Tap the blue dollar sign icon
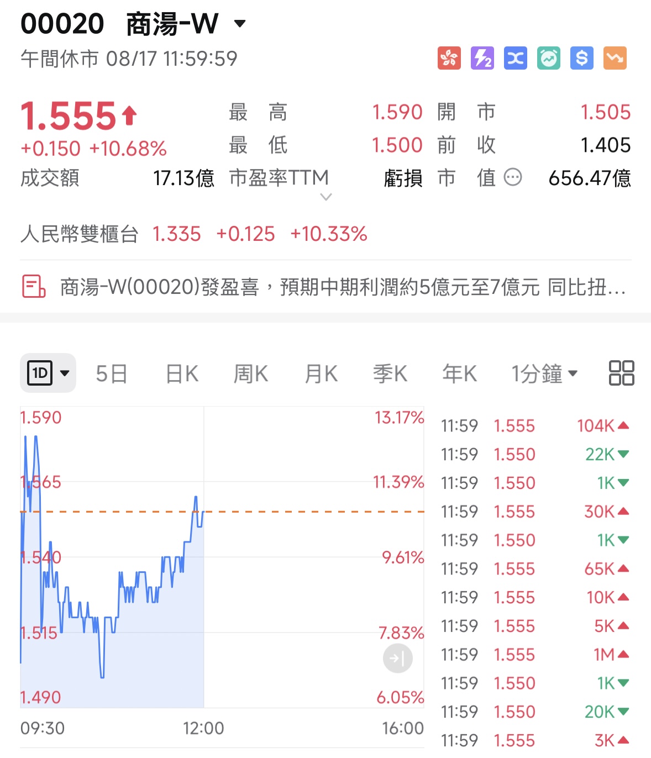This screenshot has width=651, height=758. (582, 58)
